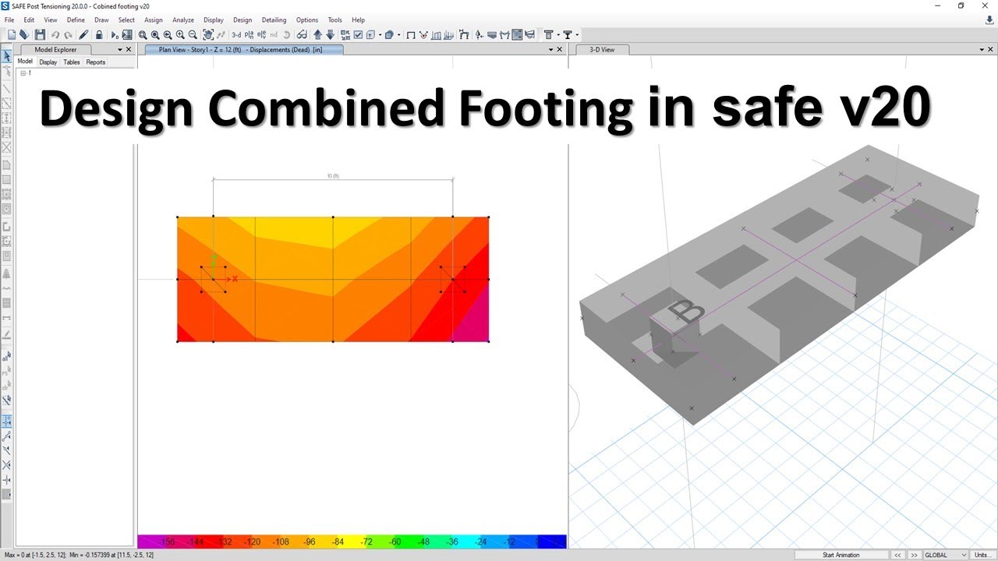
Task: Click the << previous step button
Action: (898, 555)
